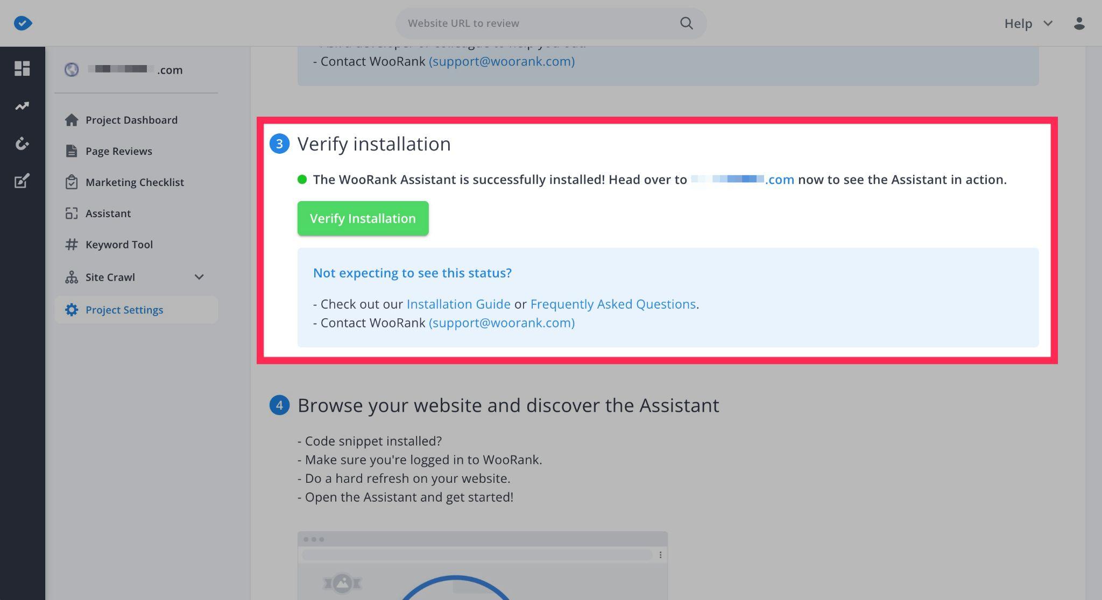Open the Assistant menu item
The image size is (1102, 600).
[108, 213]
